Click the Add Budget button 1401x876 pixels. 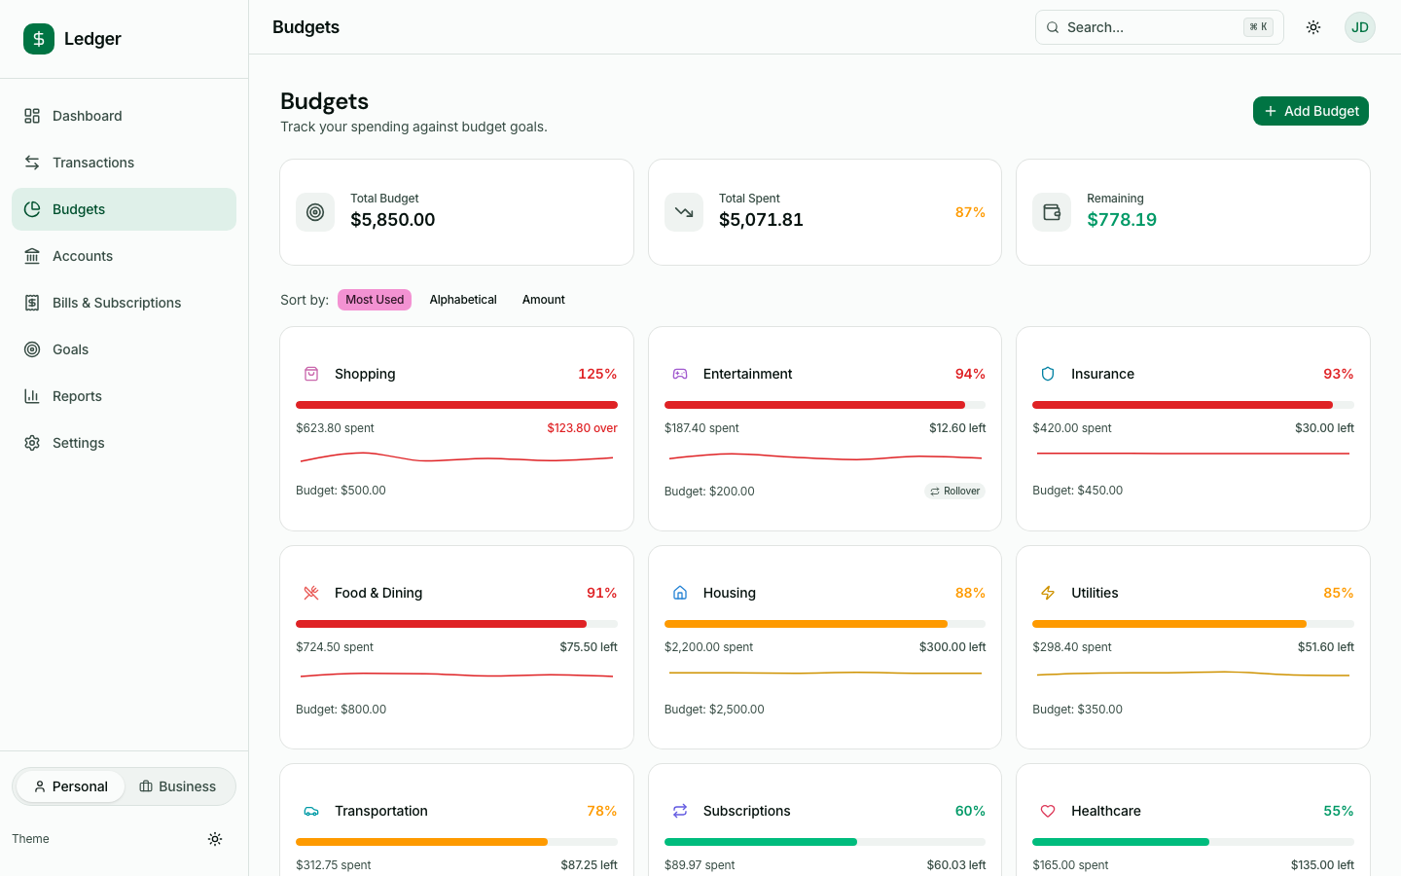coord(1311,111)
